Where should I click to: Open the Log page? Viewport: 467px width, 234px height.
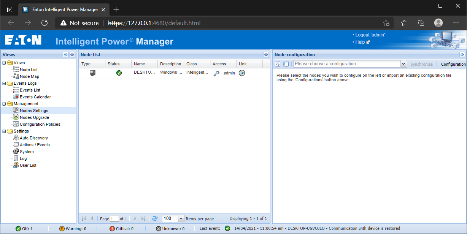tap(23, 158)
